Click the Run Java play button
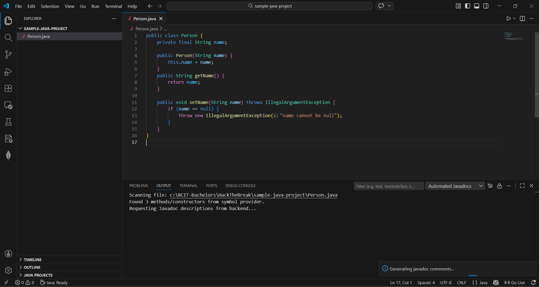The image size is (539, 287). [508, 19]
